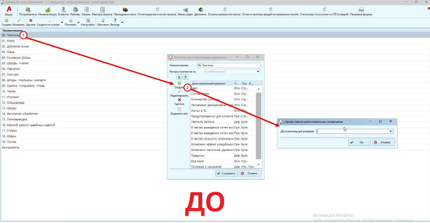
Task: Click the Фильтр funnel icon
Action: [x=115, y=22]
